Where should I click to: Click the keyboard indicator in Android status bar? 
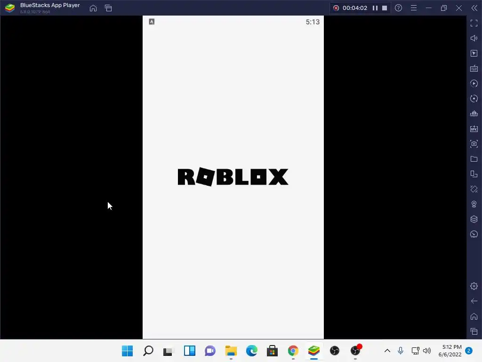pyautogui.click(x=152, y=22)
